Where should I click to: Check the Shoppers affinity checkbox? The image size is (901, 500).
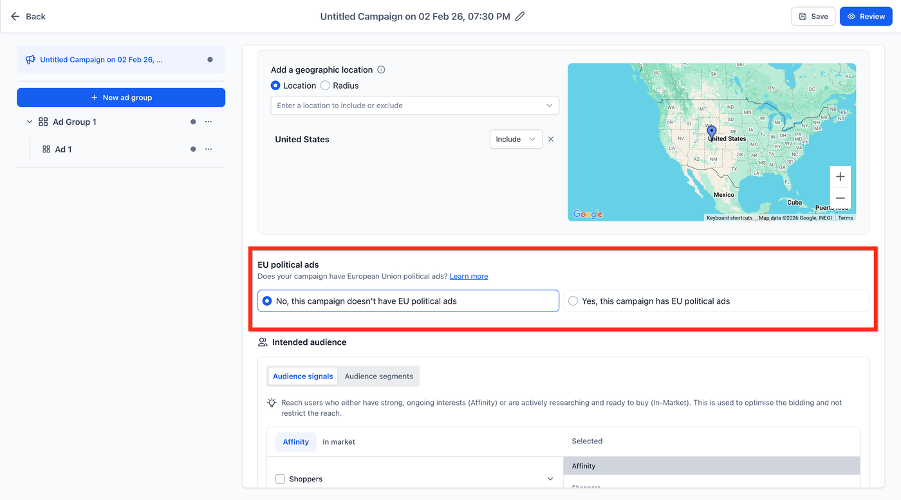click(x=280, y=479)
